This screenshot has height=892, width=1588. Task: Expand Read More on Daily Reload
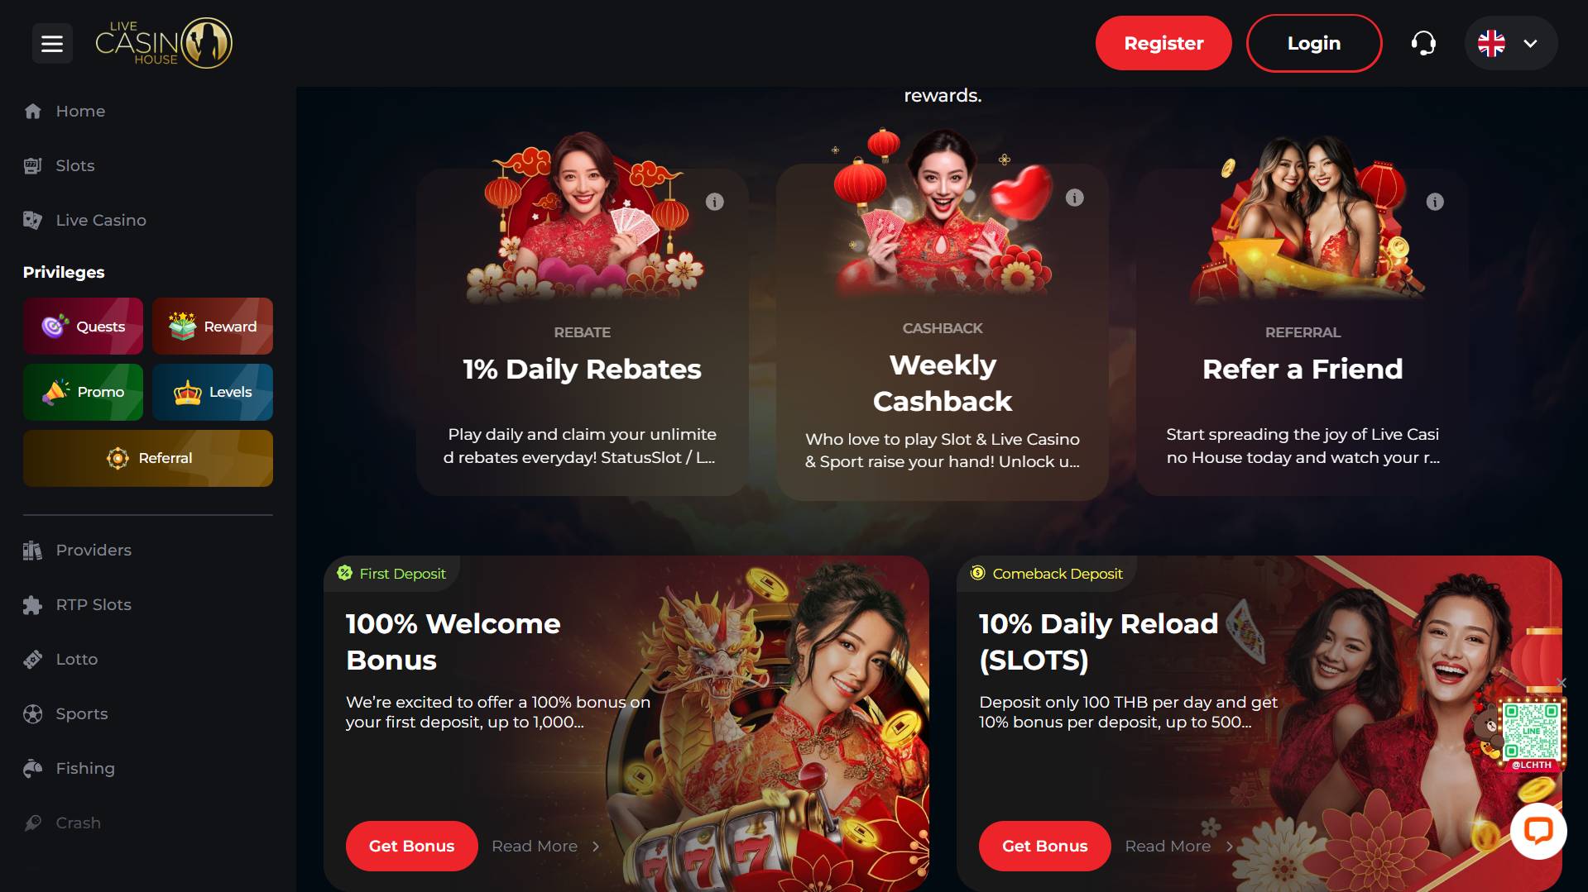tap(1179, 846)
